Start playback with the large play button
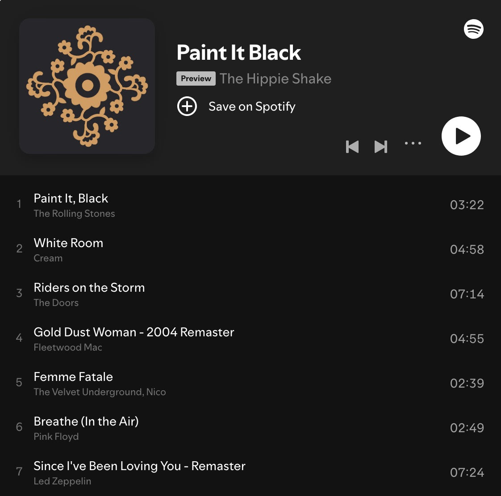This screenshot has height=496, width=501. pyautogui.click(x=461, y=136)
